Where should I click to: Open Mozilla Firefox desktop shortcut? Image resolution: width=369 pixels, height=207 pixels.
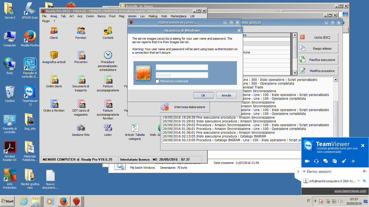pos(30,39)
